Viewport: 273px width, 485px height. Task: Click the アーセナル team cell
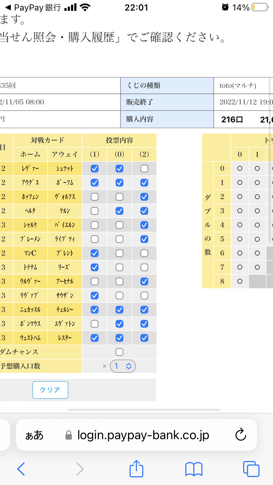pyautogui.click(x=65, y=281)
